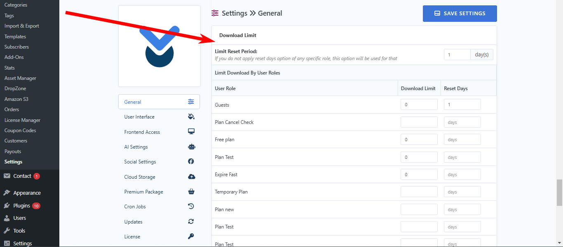Click the Facebook icon for Social Settings
The height and width of the screenshot is (247, 563).
pyautogui.click(x=191, y=161)
